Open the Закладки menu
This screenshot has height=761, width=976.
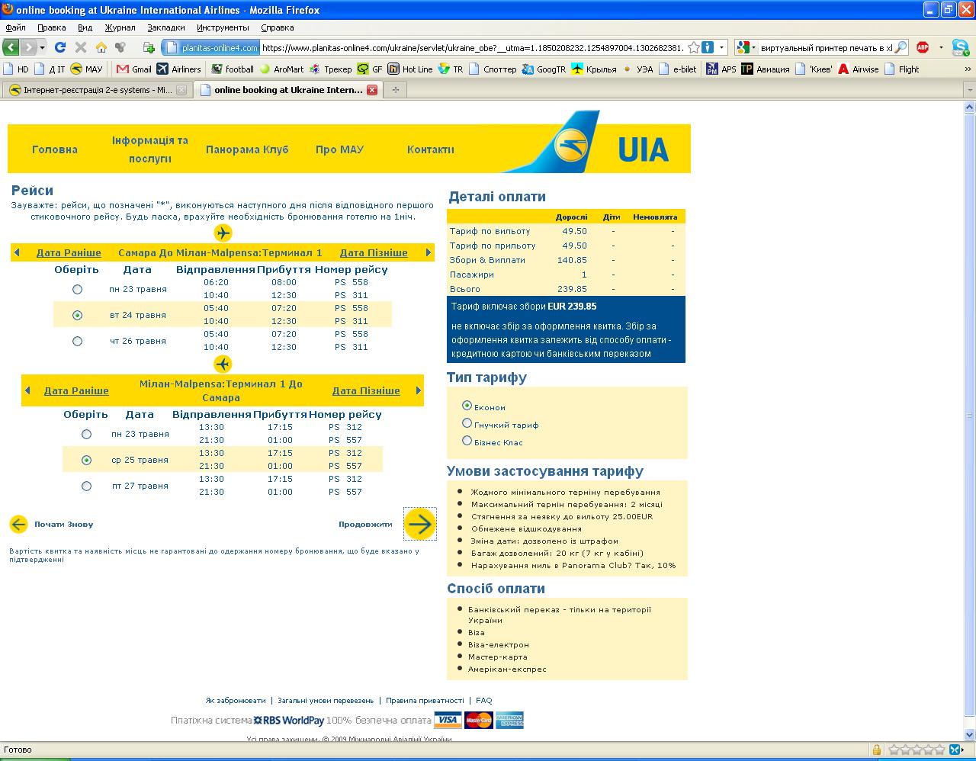[x=165, y=27]
